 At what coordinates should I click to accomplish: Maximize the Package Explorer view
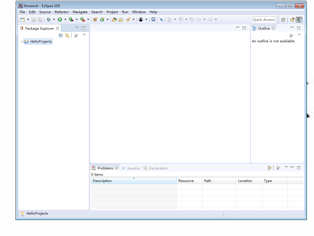[83, 28]
